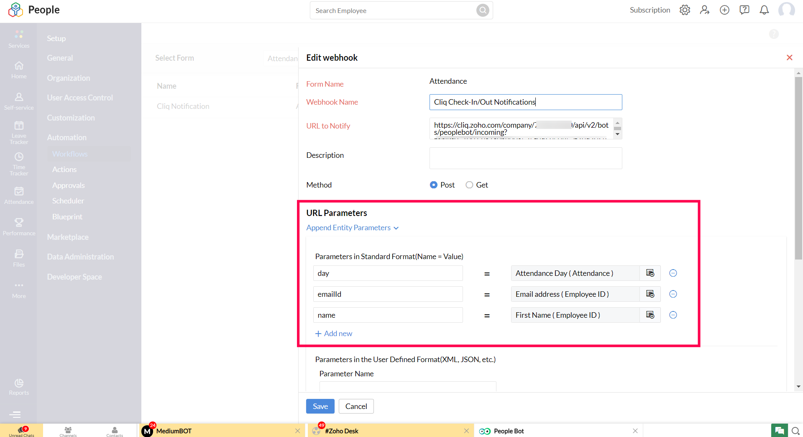Remove the day parameter row
The height and width of the screenshot is (437, 803).
(x=673, y=273)
